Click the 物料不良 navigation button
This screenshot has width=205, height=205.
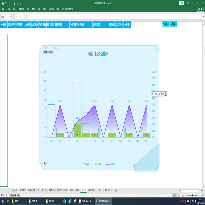(42, 24)
